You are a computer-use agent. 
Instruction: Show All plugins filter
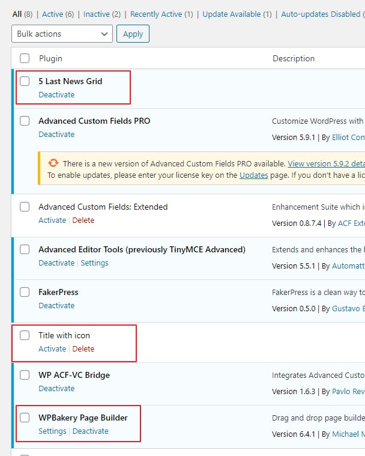pos(17,14)
